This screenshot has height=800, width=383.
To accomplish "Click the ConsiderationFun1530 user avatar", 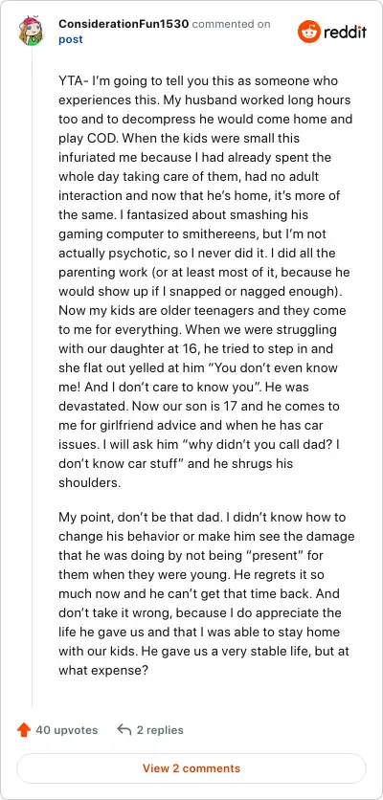I will 32,31.
